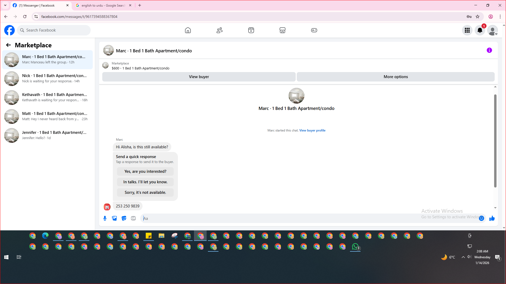Click the voice clip microphone icon
The height and width of the screenshot is (284, 506).
pyautogui.click(x=105, y=218)
